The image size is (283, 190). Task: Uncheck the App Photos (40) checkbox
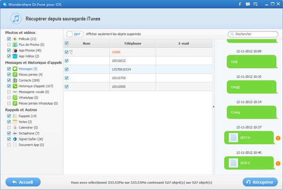[9, 50]
